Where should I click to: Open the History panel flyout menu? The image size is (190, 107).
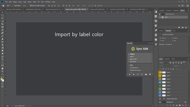(x=188, y=11)
